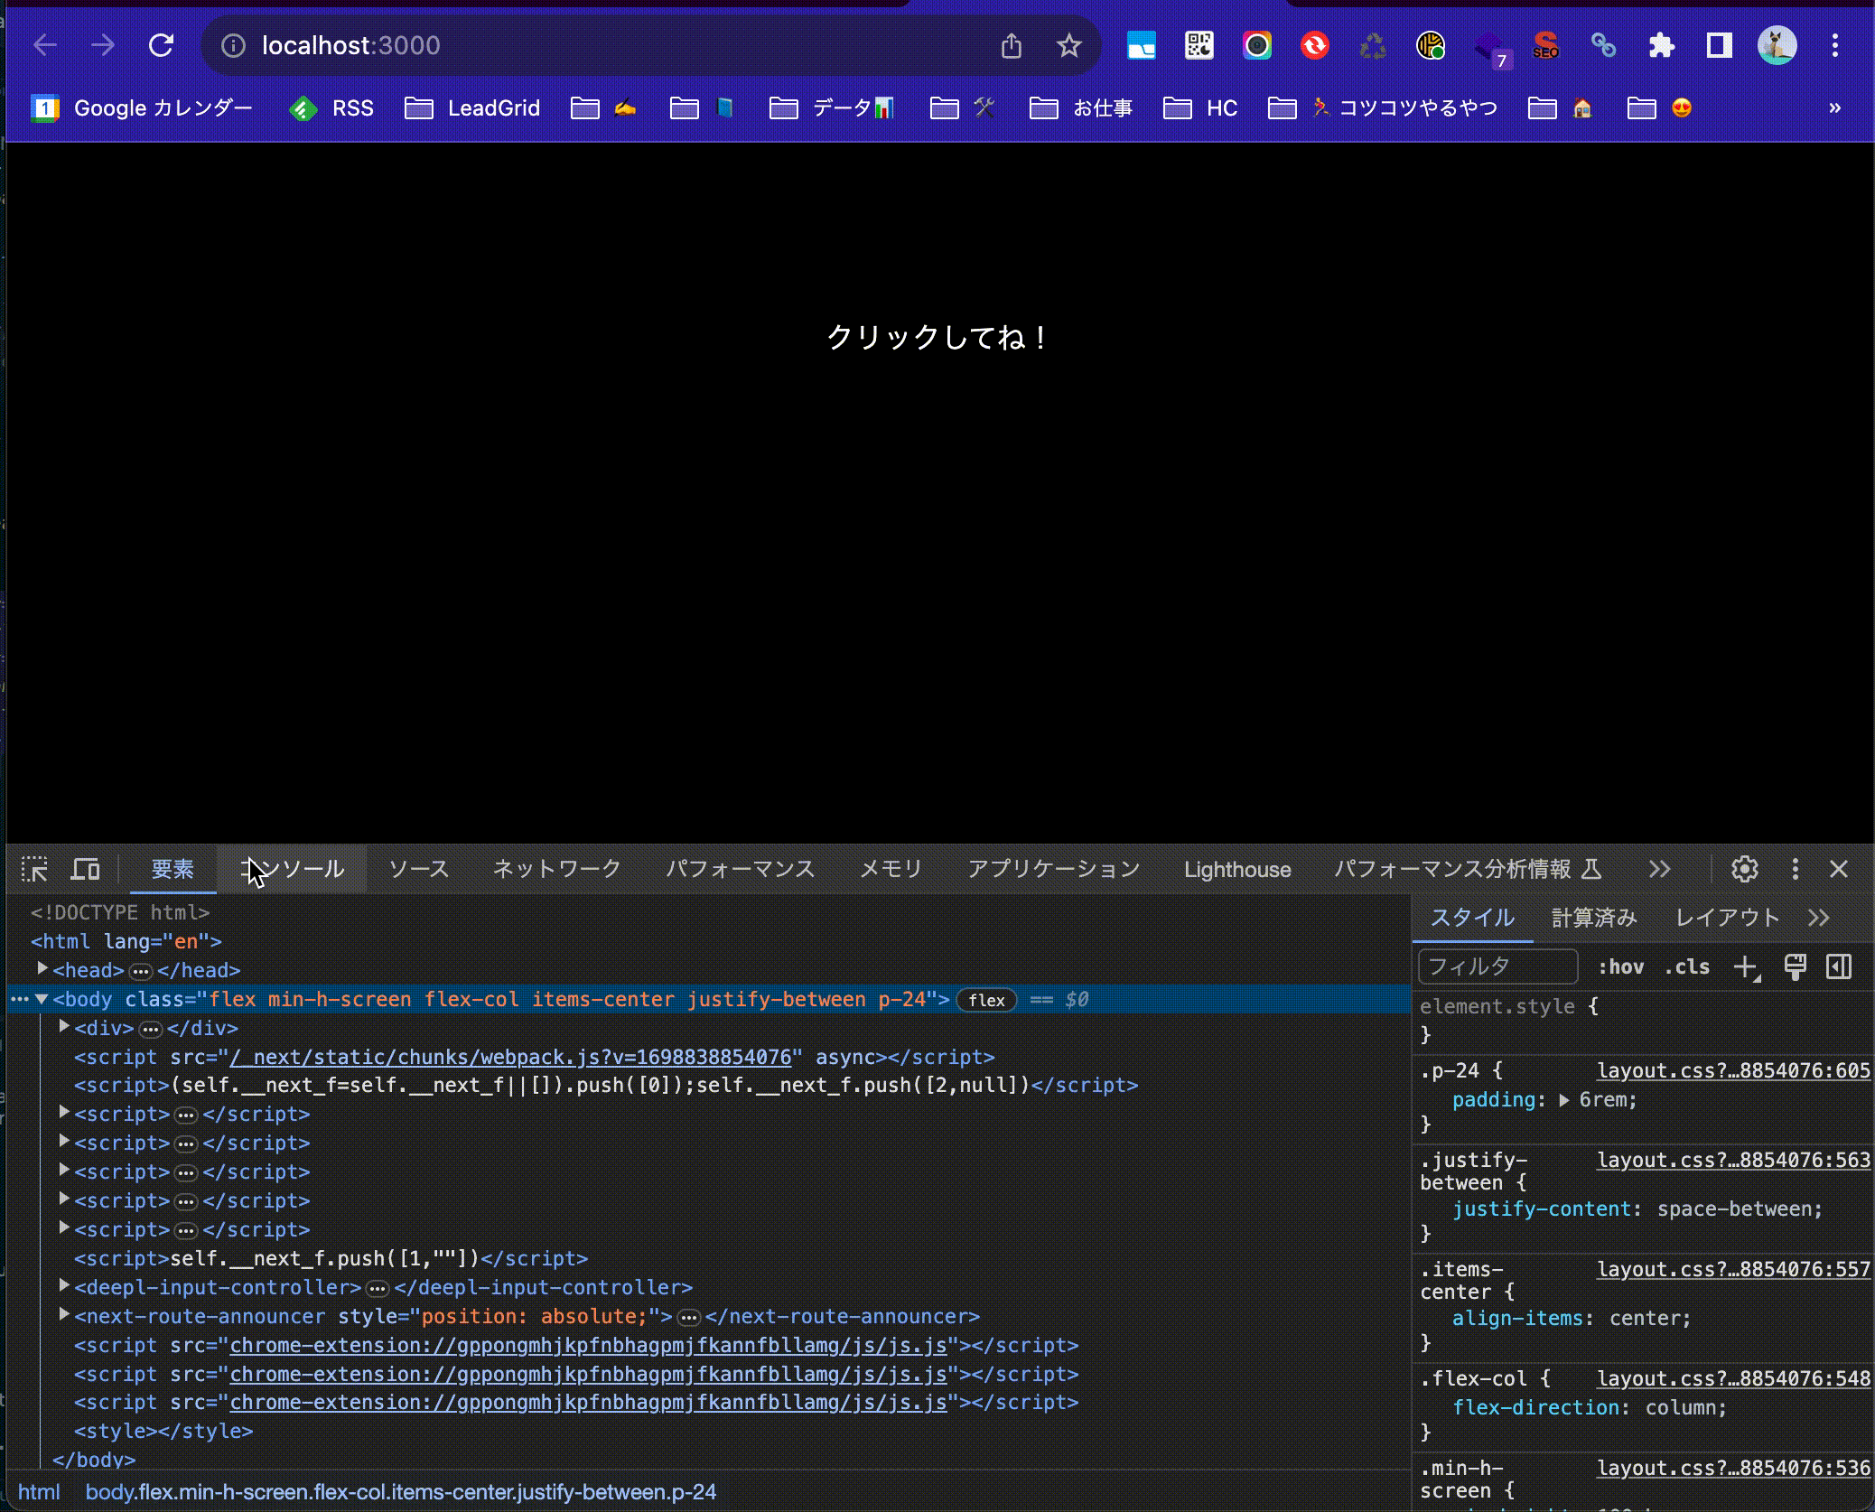Open DevTools settings gear
The image size is (1875, 1512).
tap(1744, 869)
